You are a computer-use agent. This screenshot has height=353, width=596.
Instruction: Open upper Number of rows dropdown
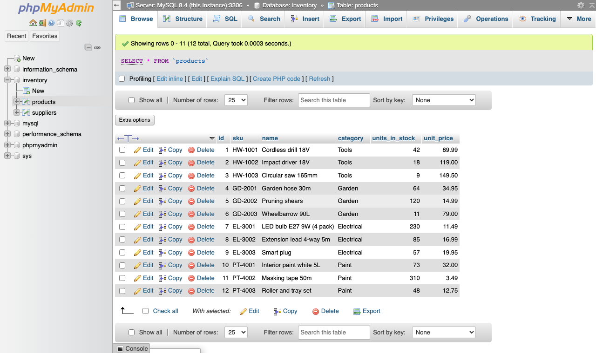click(236, 100)
